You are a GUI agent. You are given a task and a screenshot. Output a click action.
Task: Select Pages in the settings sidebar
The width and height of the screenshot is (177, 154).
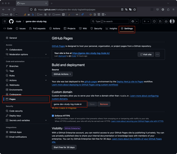(x=26, y=99)
